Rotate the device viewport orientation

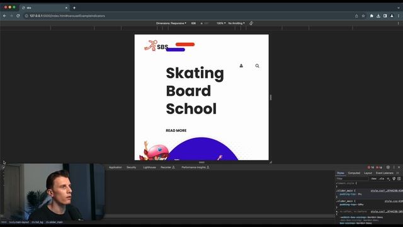tap(251, 23)
